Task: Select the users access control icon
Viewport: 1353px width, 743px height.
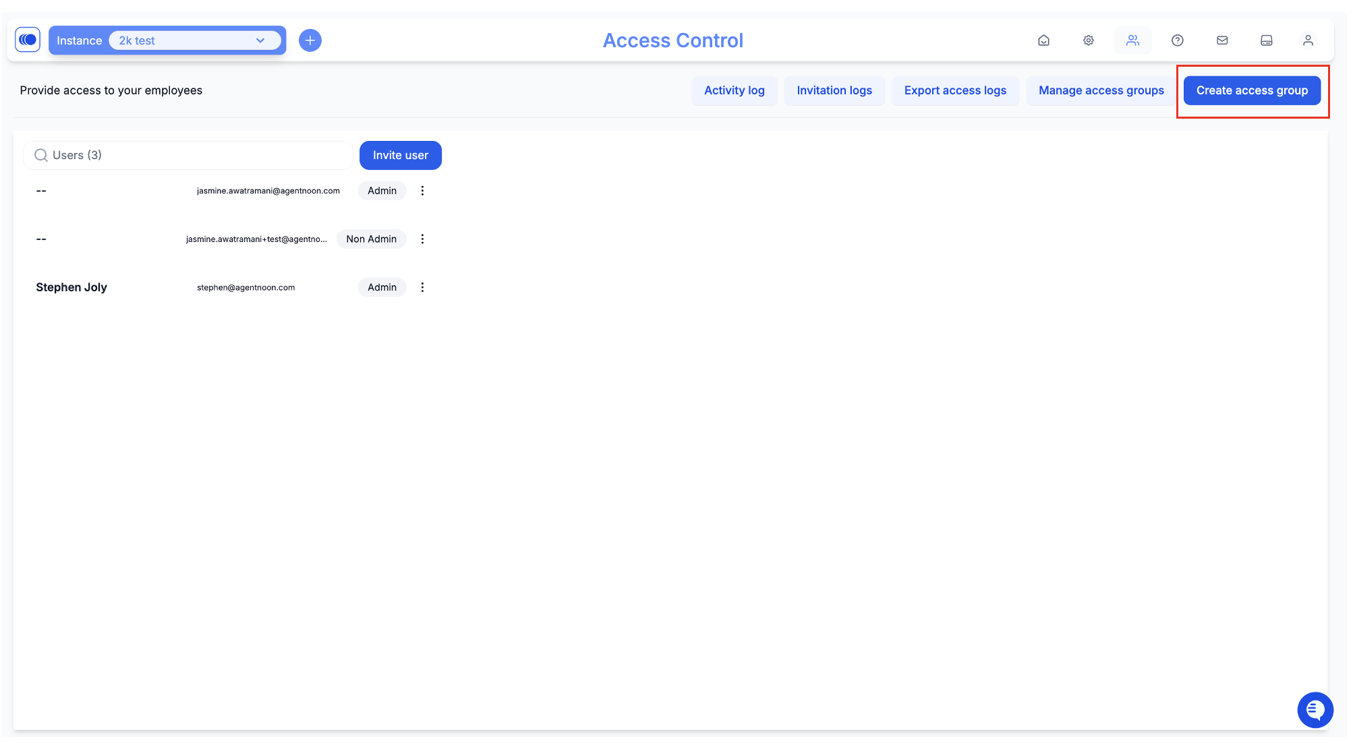Action: (x=1132, y=40)
